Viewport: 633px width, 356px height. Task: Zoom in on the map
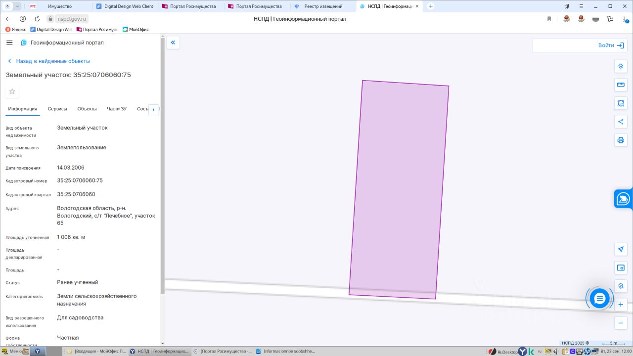point(621,305)
